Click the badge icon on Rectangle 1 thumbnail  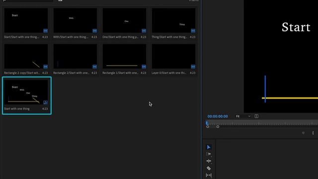point(144,67)
